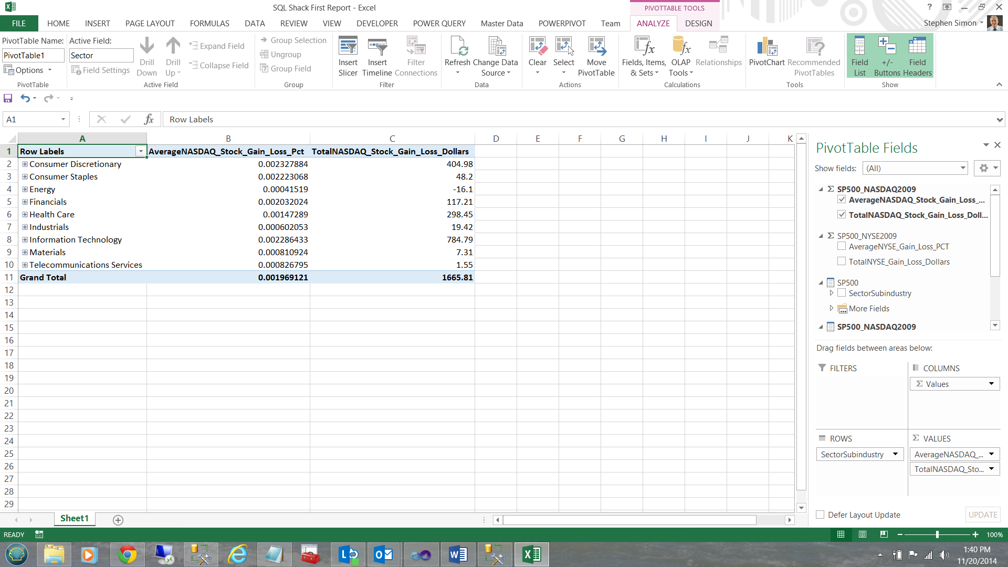Click the Refresh data icon
The width and height of the screenshot is (1008, 567).
[457, 47]
